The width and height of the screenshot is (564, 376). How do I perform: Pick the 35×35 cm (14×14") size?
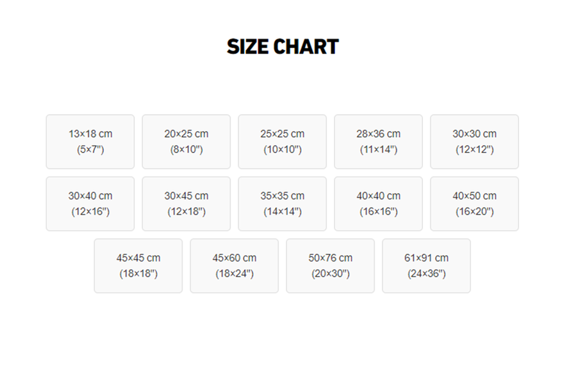283,204
